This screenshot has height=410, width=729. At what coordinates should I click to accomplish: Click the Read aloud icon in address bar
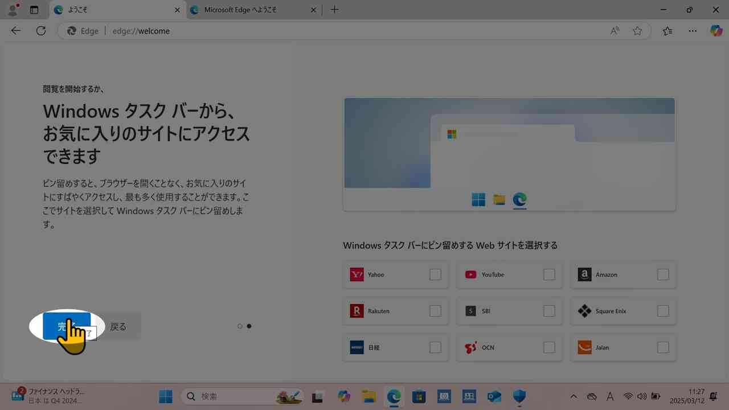(x=615, y=31)
